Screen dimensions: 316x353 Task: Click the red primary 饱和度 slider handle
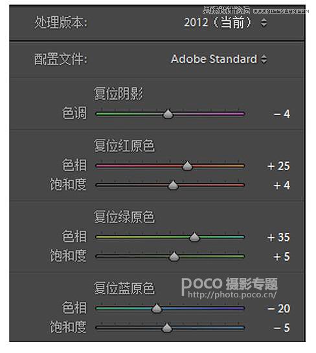coord(173,186)
